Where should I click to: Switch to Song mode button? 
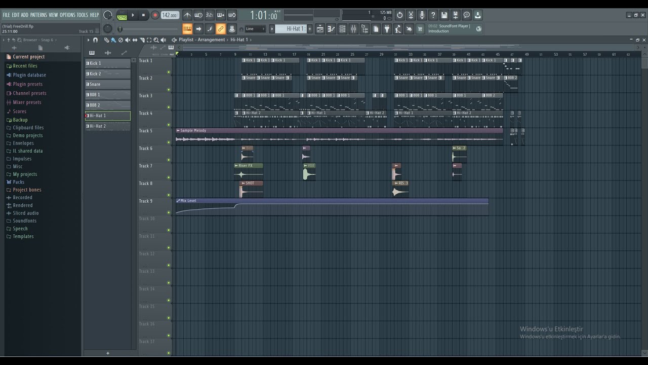pos(122,17)
